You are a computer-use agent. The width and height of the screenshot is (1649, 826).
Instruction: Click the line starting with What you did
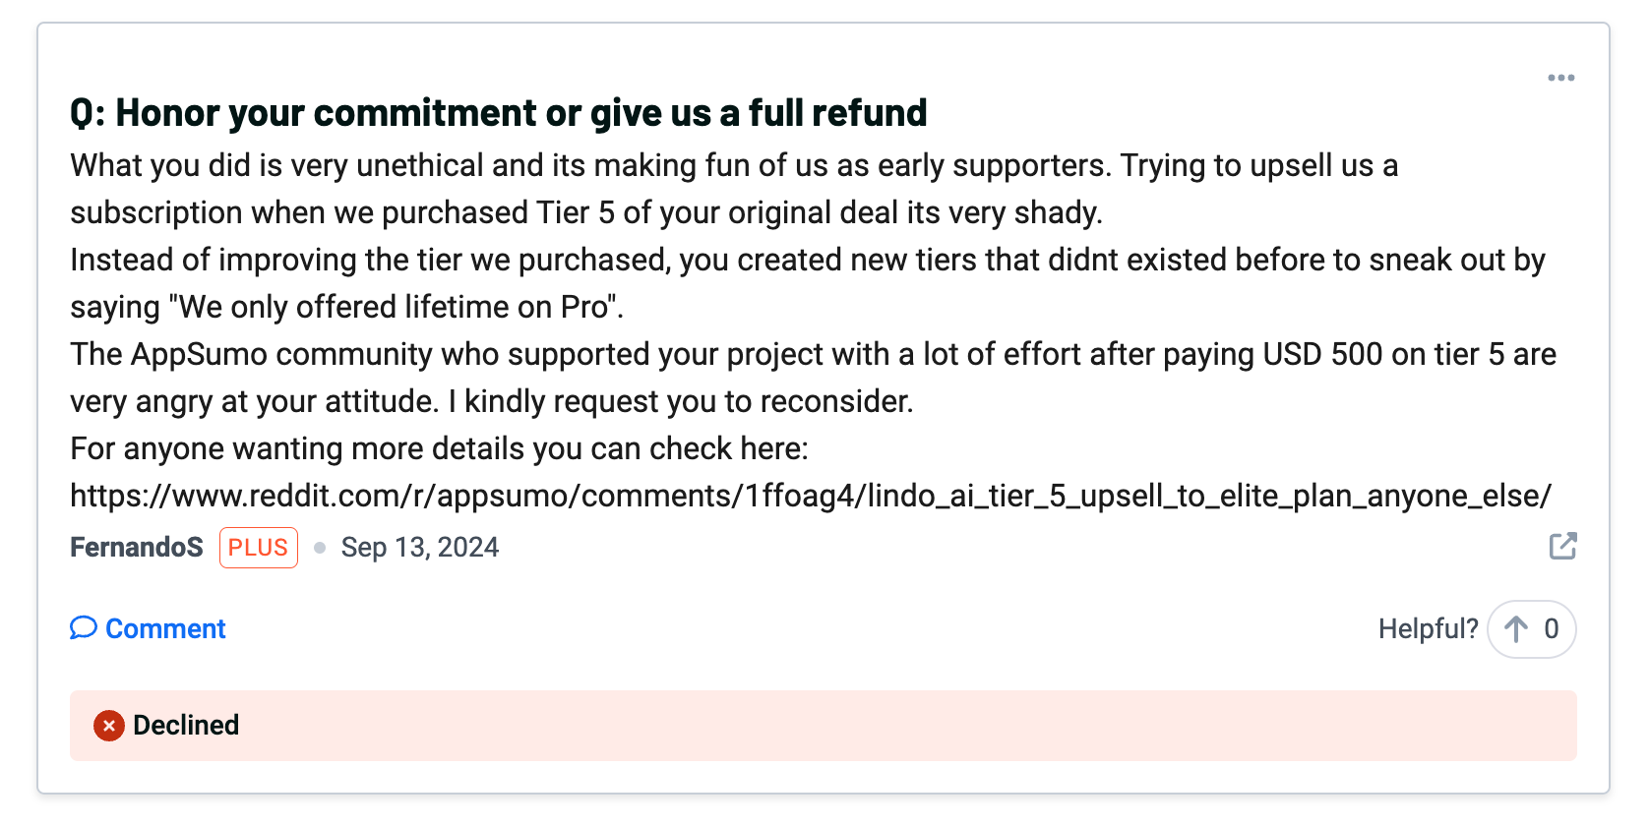[x=734, y=165]
